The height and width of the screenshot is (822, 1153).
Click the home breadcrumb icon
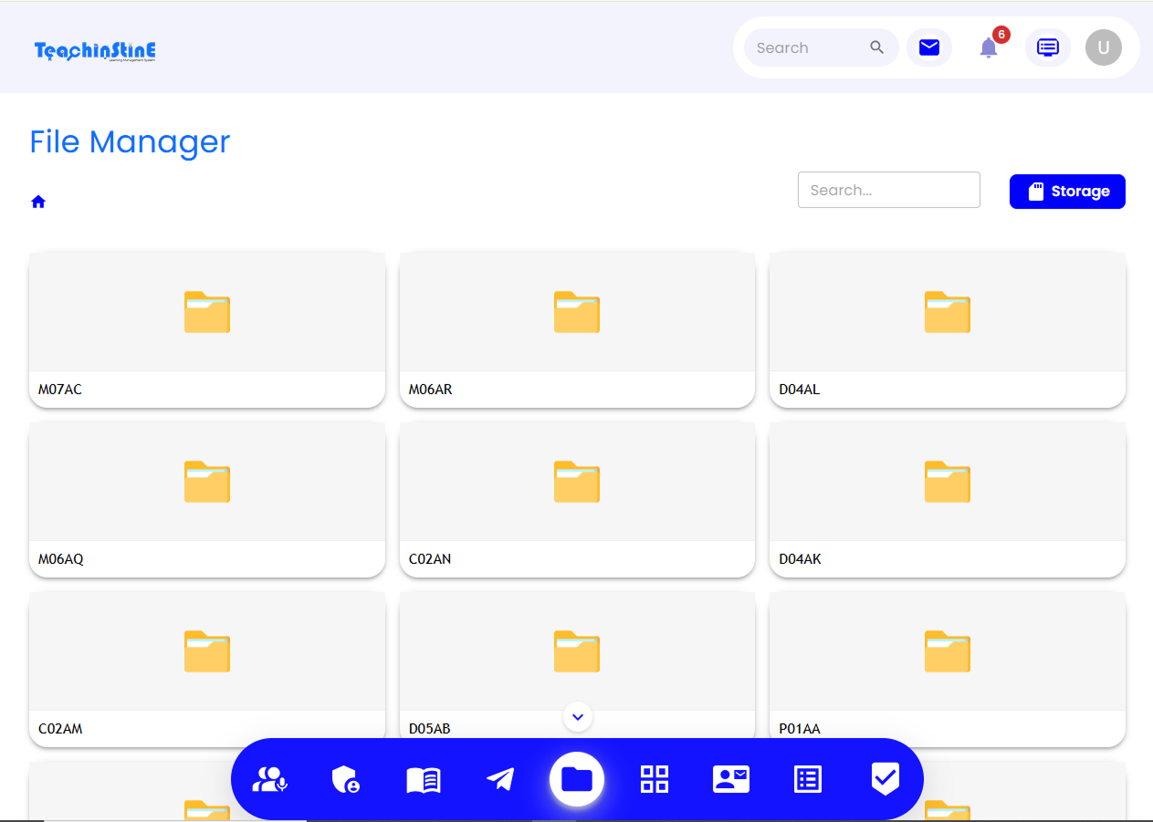tap(38, 202)
